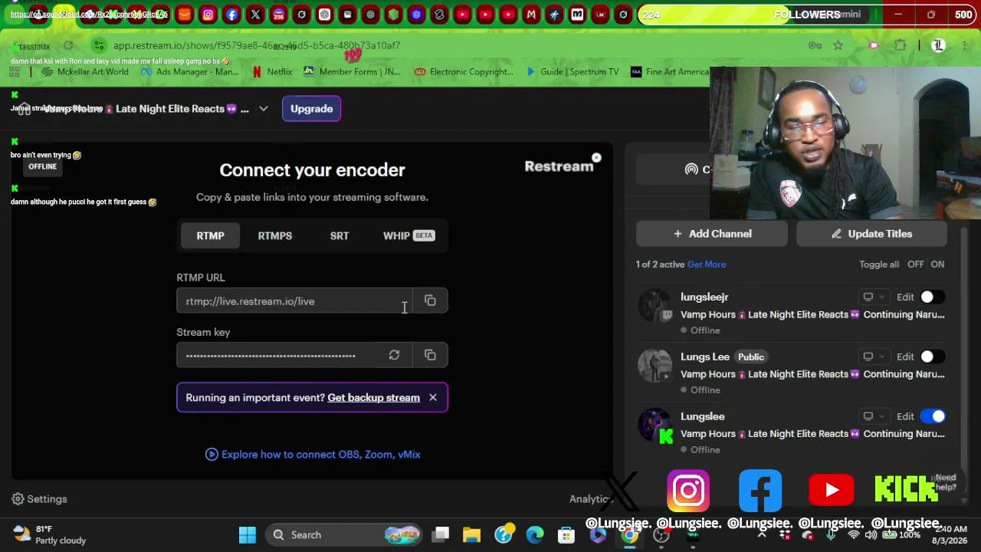Click the RTMP URL field

click(294, 301)
